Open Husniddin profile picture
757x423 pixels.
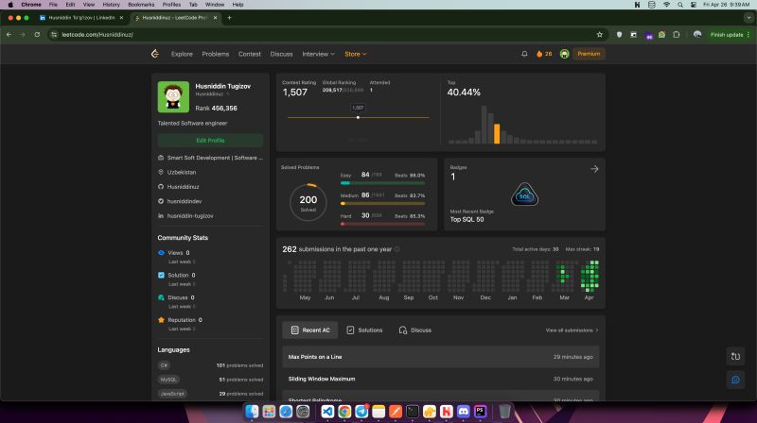click(173, 97)
